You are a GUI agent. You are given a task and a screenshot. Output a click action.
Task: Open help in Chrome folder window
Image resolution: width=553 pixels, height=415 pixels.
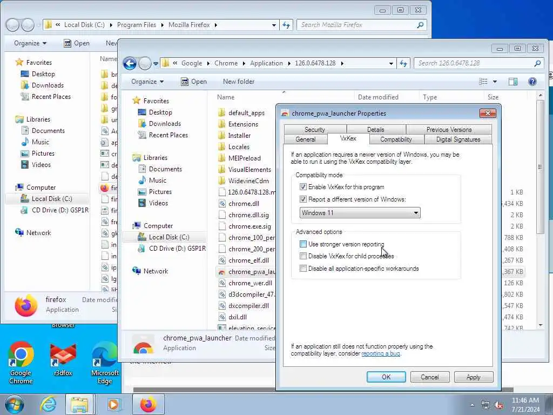532,82
